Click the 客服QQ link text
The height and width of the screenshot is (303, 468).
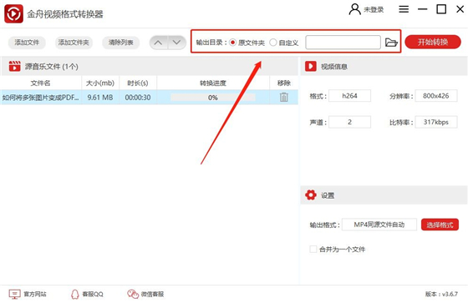[93, 294]
